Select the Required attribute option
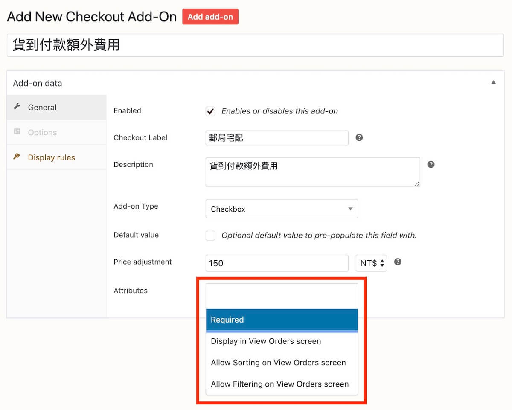 pos(282,320)
